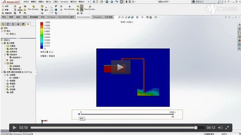
Task: Collapse the 网格 mesh tree node
Action: pyautogui.click(x=5, y=63)
